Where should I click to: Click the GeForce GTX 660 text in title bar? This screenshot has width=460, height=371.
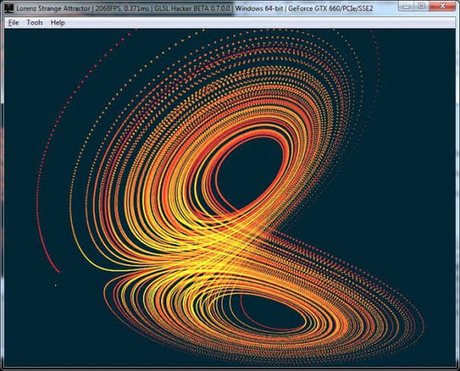pos(317,8)
